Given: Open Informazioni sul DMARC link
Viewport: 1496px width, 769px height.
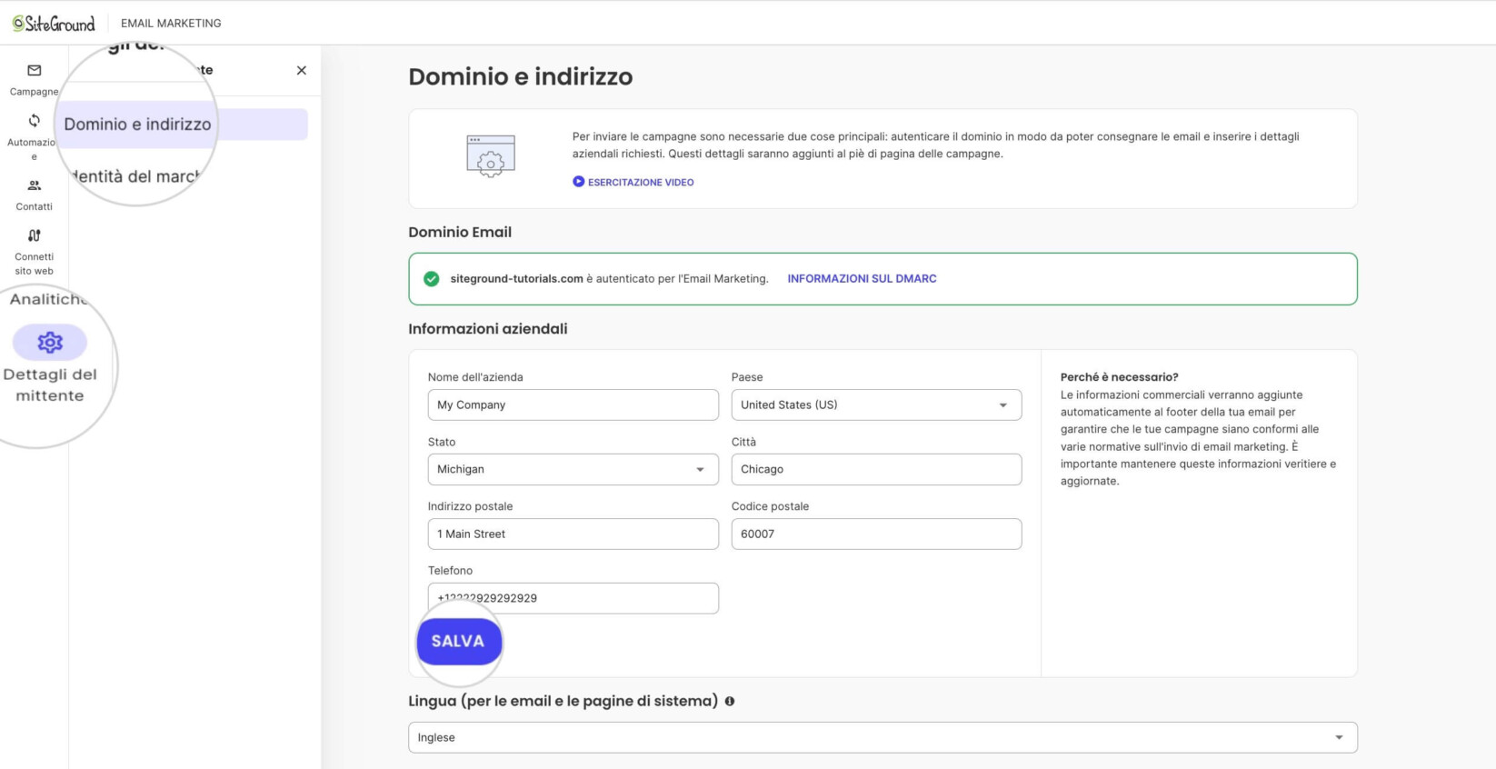Looking at the screenshot, I should [862, 279].
